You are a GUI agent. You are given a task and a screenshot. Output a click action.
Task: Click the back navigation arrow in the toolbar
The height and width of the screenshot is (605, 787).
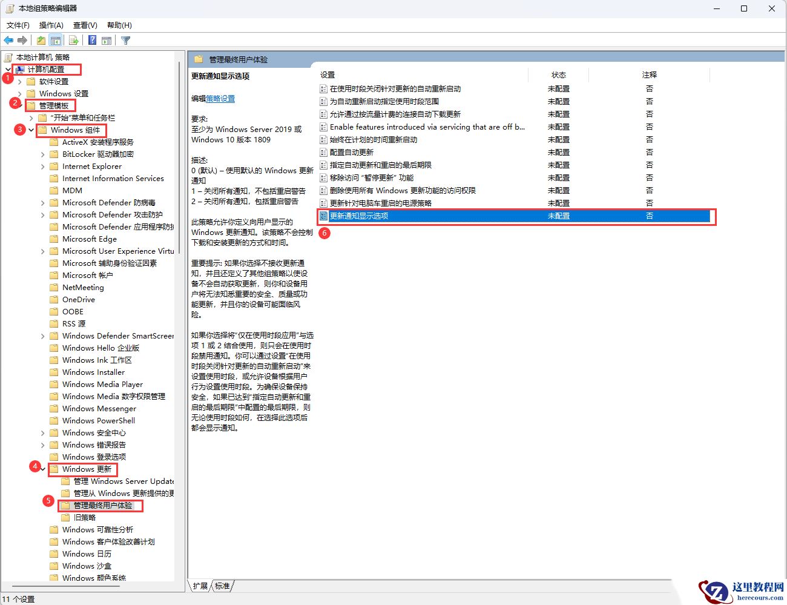[8, 40]
